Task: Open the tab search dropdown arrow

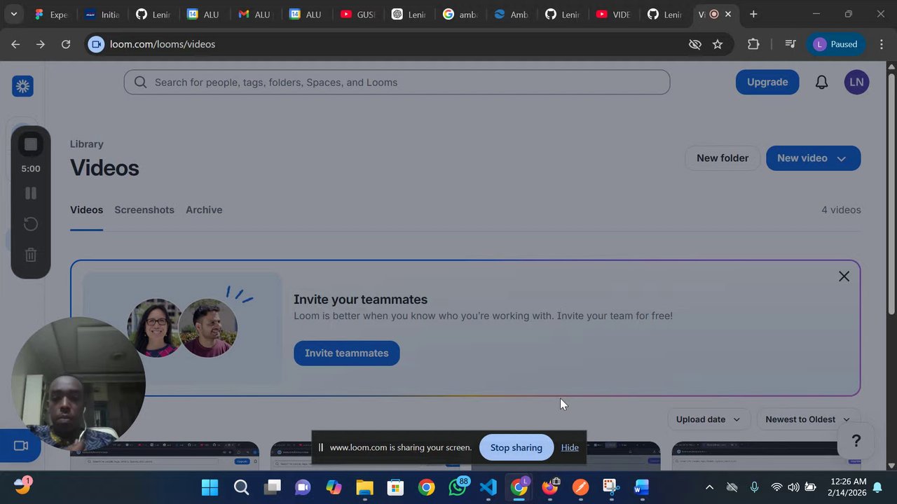Action: pos(13,14)
